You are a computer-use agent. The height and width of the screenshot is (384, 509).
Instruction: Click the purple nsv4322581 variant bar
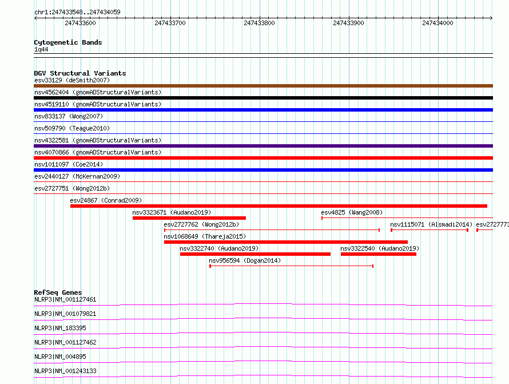click(263, 146)
